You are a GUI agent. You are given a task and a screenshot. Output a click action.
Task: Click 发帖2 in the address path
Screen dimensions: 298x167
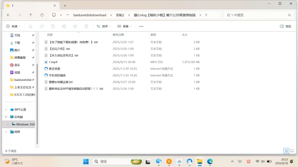120,15
